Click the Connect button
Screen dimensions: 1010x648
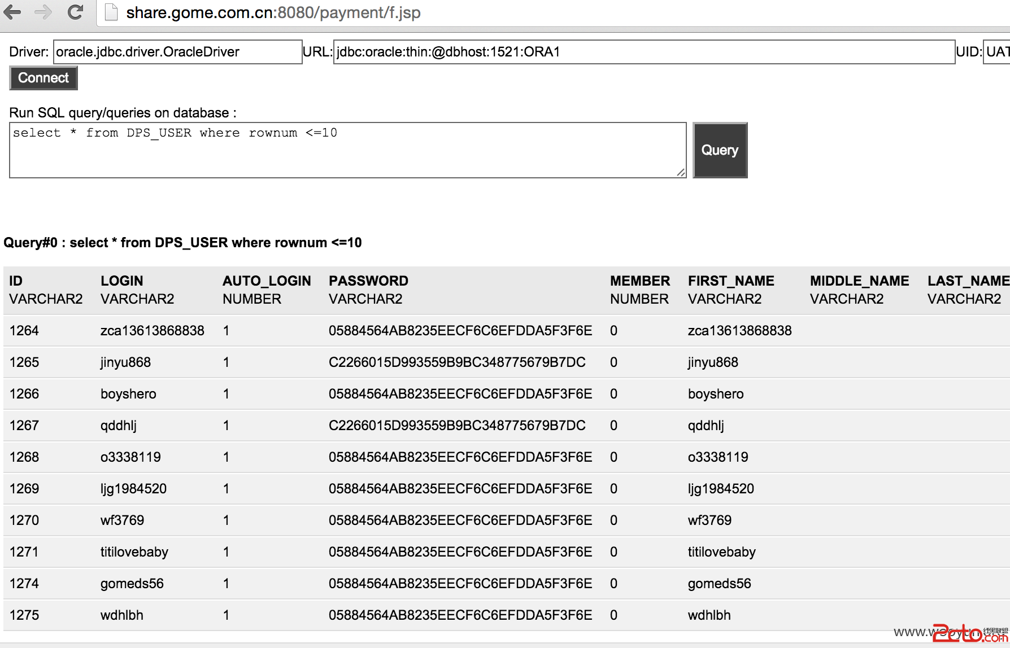43,78
